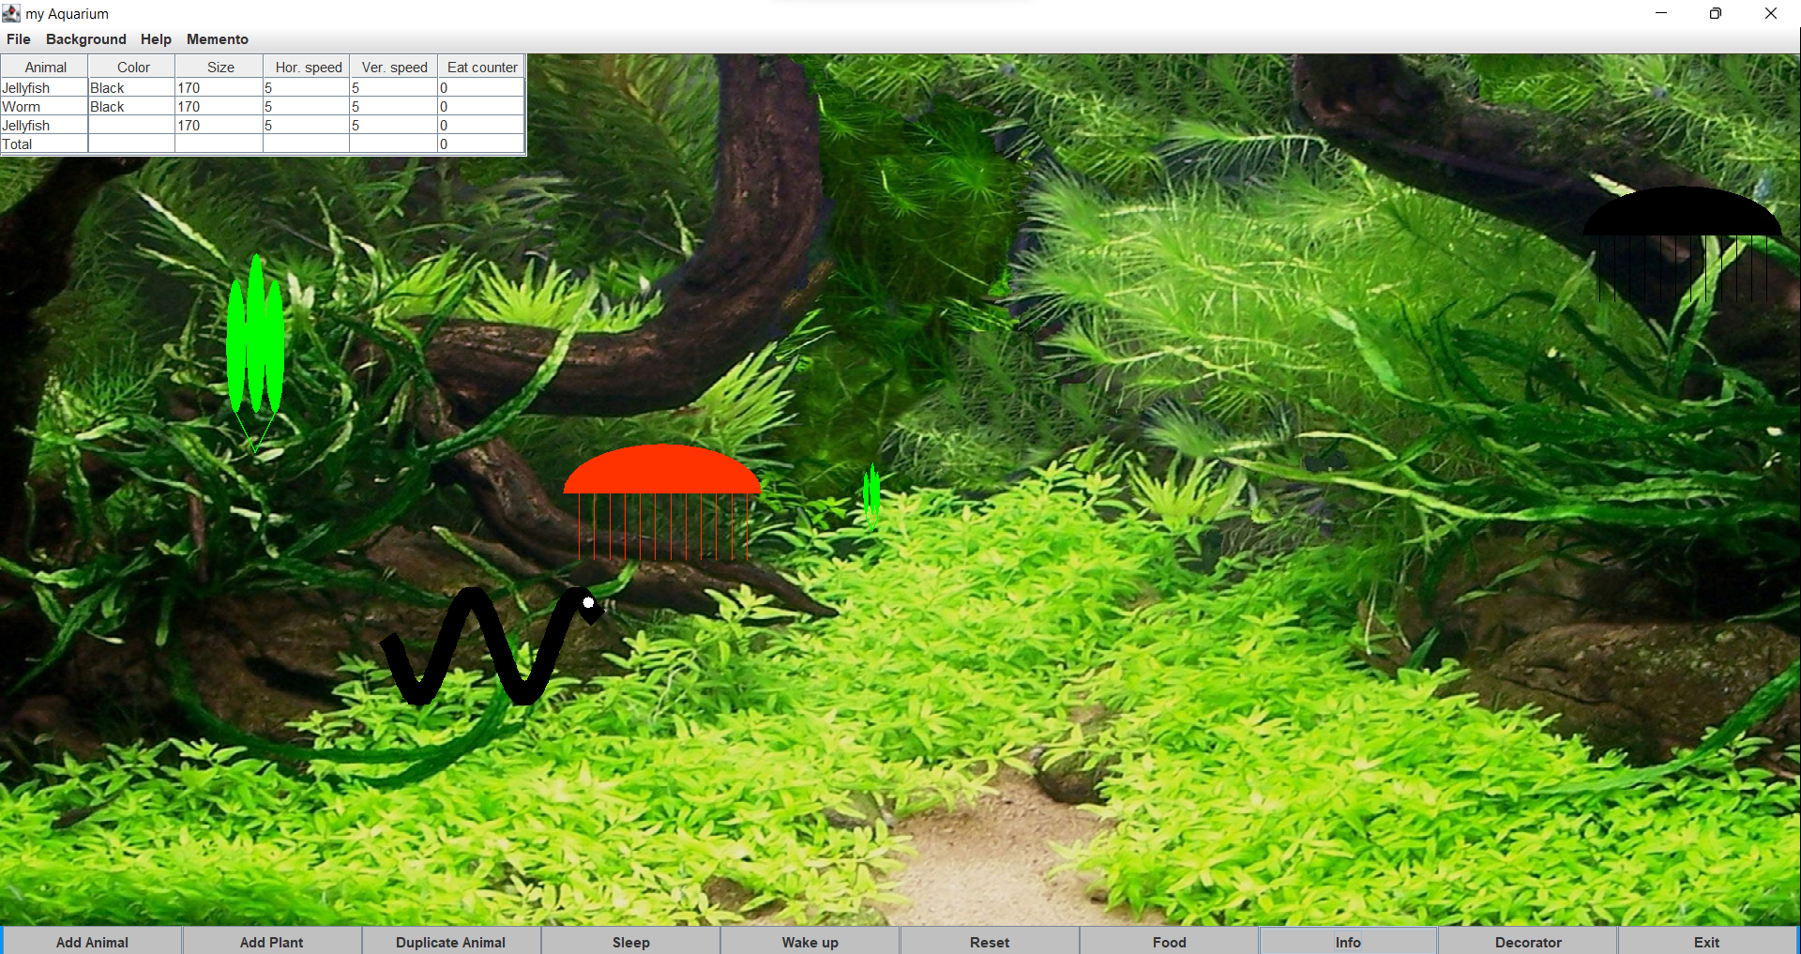Click the red jellyfish
Image resolution: width=1801 pixels, height=954 pixels.
662,471
